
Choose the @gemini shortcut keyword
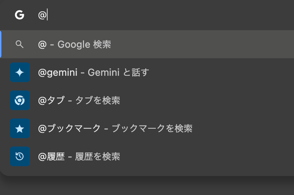(58, 72)
